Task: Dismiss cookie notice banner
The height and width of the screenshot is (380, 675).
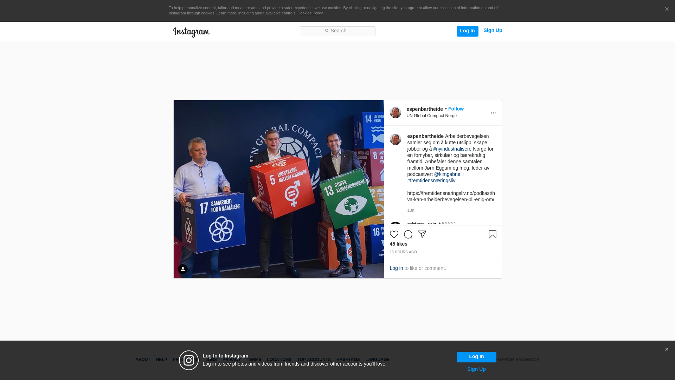Action: tap(667, 9)
